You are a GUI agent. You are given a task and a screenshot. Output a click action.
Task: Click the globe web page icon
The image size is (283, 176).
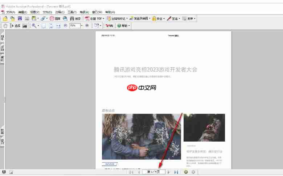65,18
